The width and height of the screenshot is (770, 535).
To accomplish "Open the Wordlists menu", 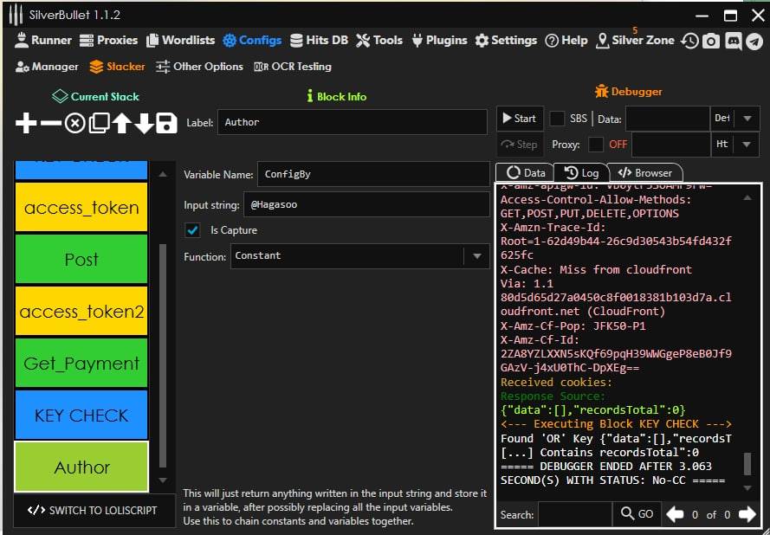I will click(181, 40).
